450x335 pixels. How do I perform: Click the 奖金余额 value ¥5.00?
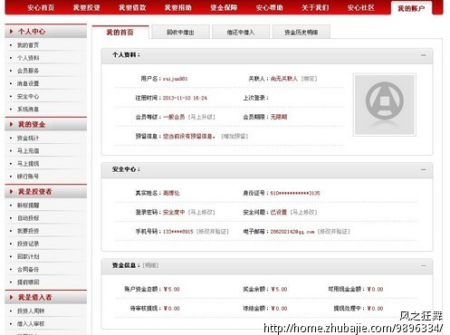tap(279, 290)
